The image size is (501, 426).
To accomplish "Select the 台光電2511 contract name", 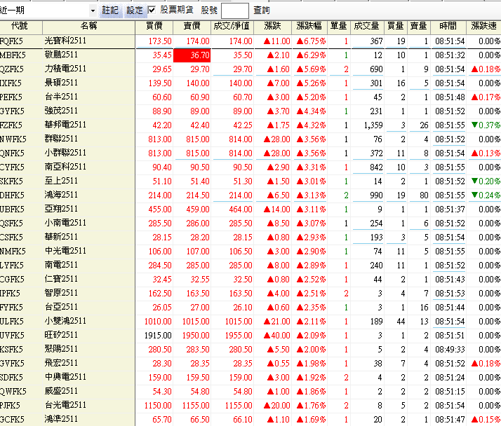I will pyautogui.click(x=65, y=405).
